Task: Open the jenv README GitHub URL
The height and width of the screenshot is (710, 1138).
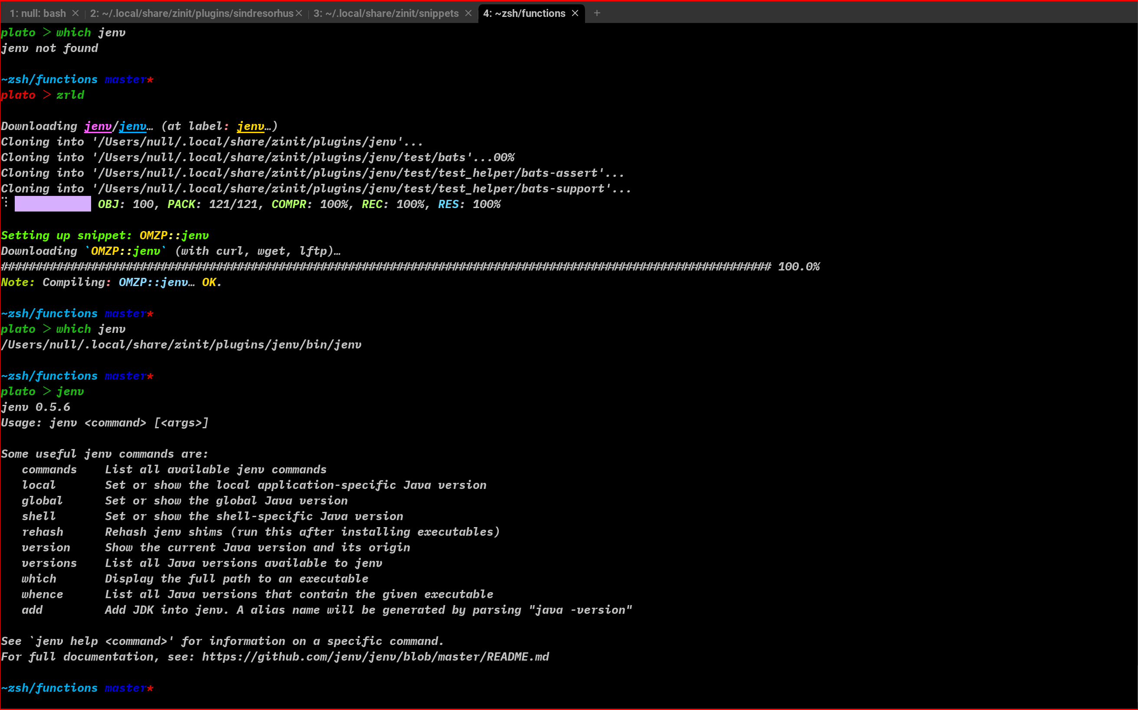Action: 375,656
